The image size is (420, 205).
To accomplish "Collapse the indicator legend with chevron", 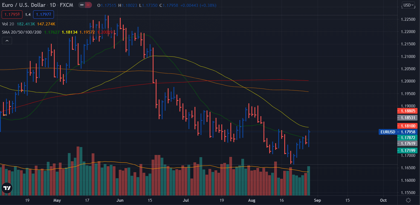I will [x=7, y=41].
